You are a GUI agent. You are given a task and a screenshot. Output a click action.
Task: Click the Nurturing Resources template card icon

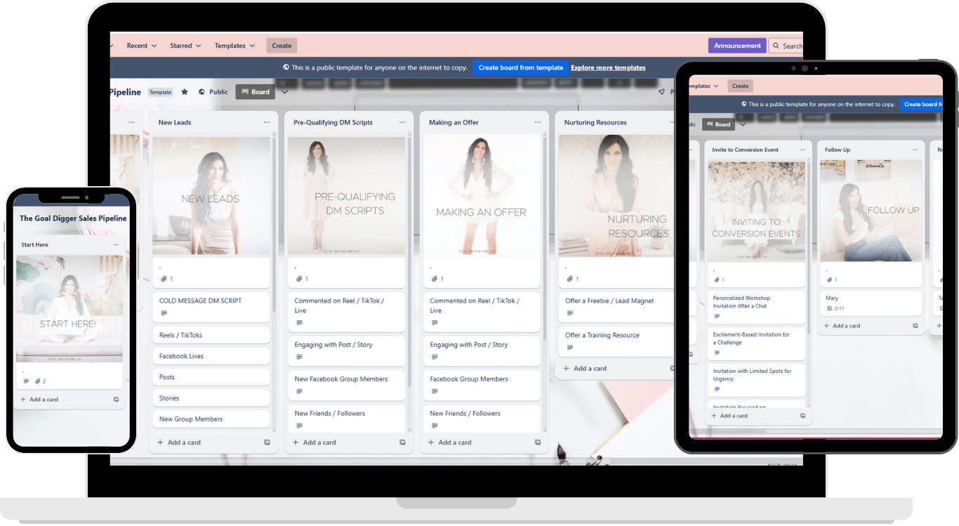pyautogui.click(x=672, y=368)
